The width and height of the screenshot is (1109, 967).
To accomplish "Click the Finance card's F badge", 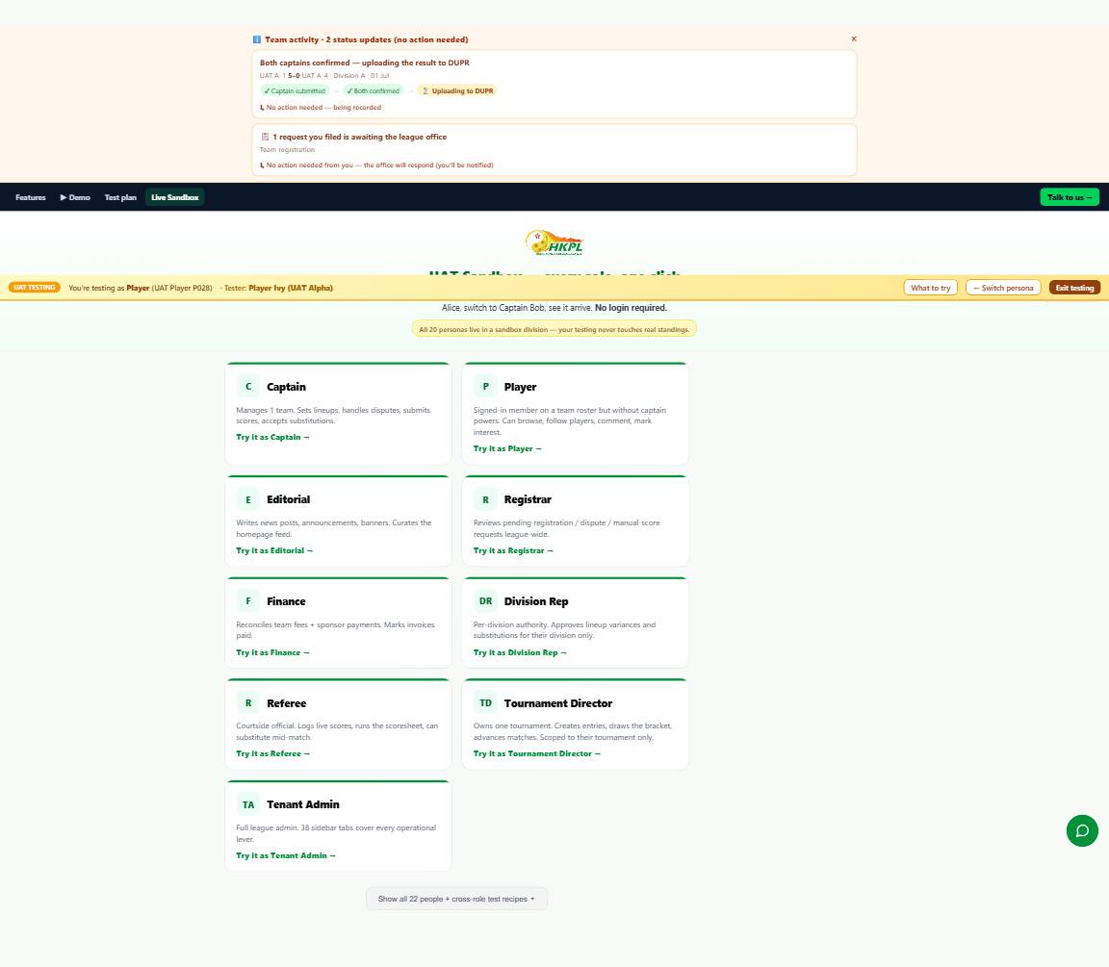I will coord(248,601).
